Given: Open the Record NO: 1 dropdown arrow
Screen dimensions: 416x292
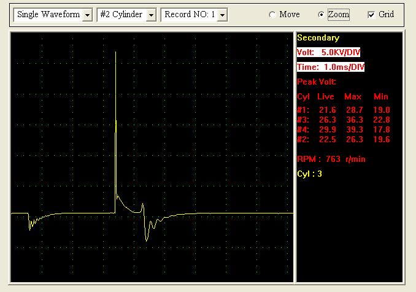Looking at the screenshot, I should [x=222, y=15].
